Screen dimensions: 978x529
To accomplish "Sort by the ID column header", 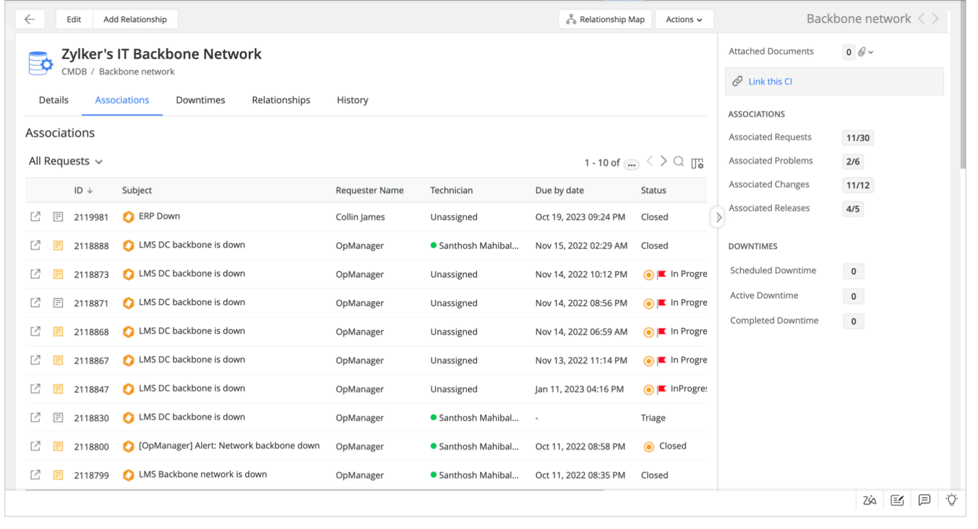I will tap(84, 190).
